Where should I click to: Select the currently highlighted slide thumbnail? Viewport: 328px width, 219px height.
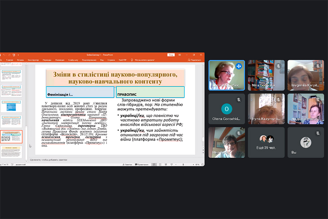(11, 137)
